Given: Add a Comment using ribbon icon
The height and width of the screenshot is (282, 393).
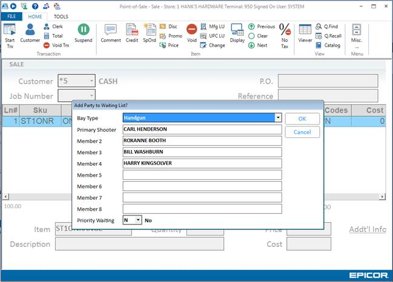Looking at the screenshot, I should (x=111, y=30).
